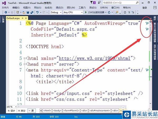Image resolution: width=158 pixels, height=119 pixels.
Task: Click the vertical scrollbar thumb
Action: tap(150, 34)
